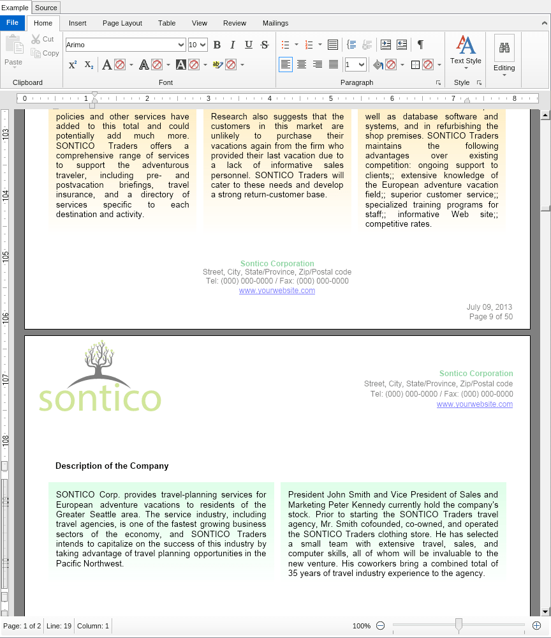Click the text highlight color icon

click(217, 65)
